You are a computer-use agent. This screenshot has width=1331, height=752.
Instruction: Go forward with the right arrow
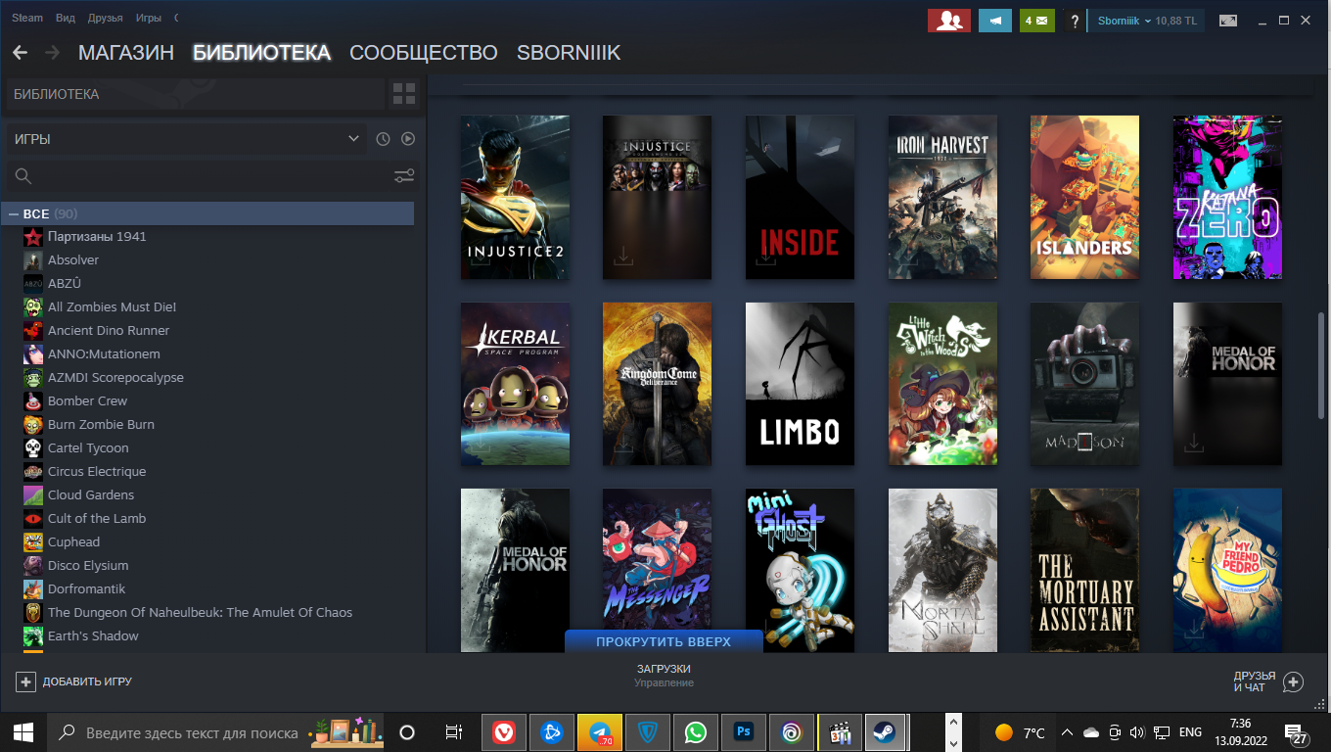pyautogui.click(x=53, y=53)
